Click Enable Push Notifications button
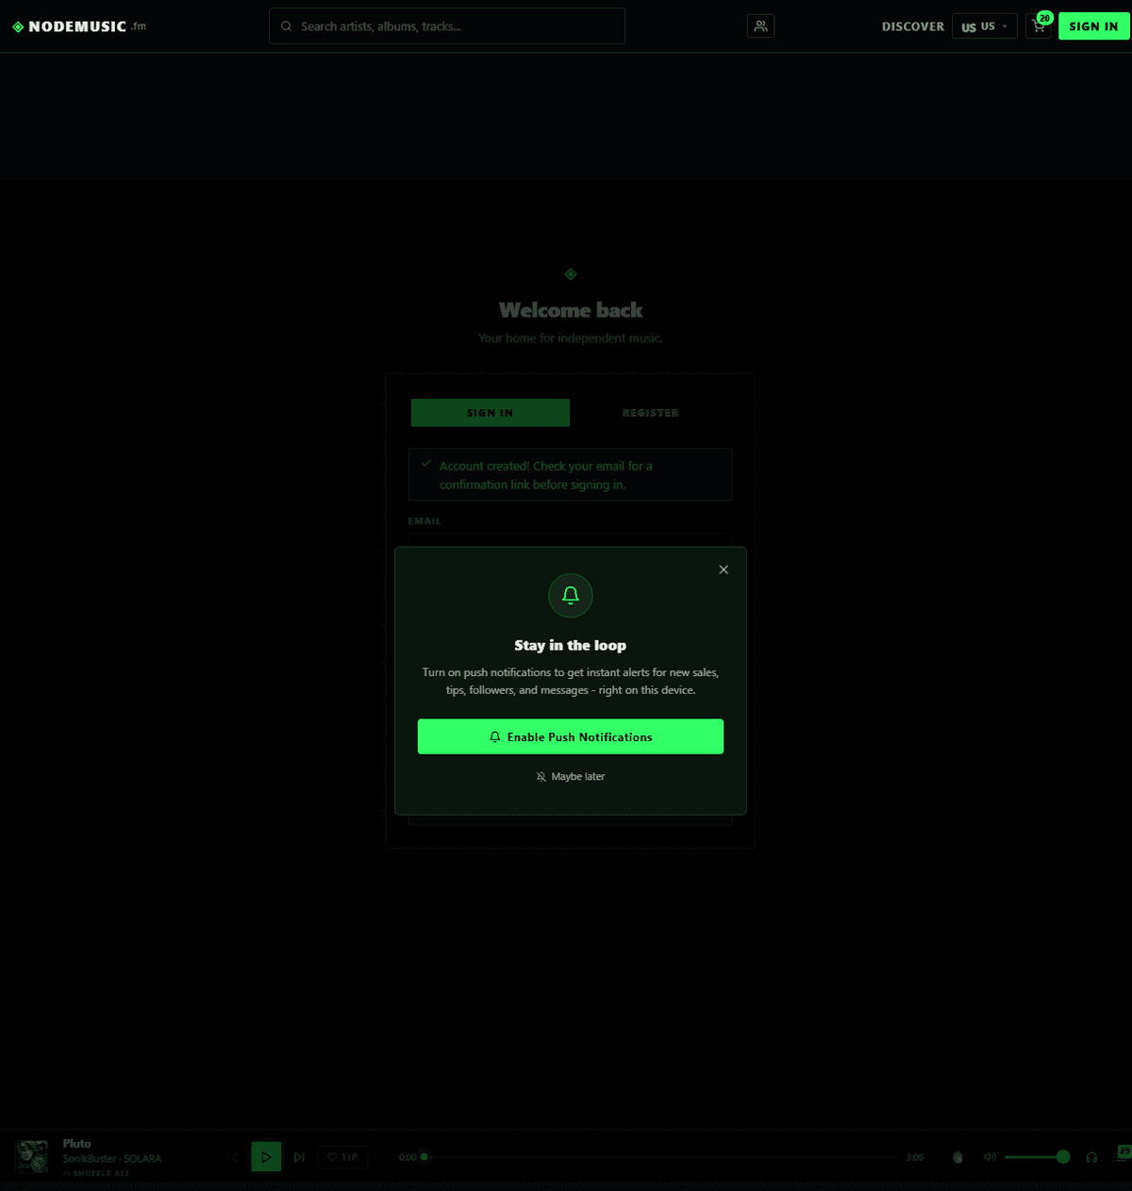This screenshot has height=1191, width=1132. point(571,736)
